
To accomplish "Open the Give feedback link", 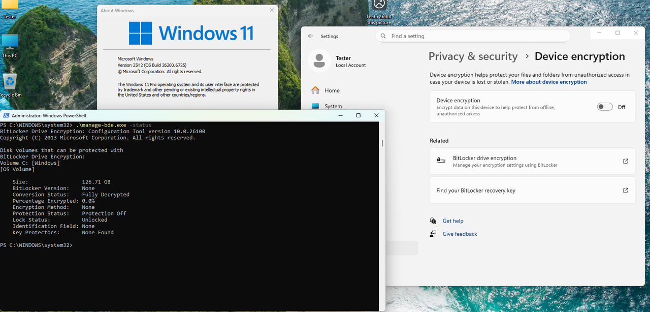I will pyautogui.click(x=460, y=234).
